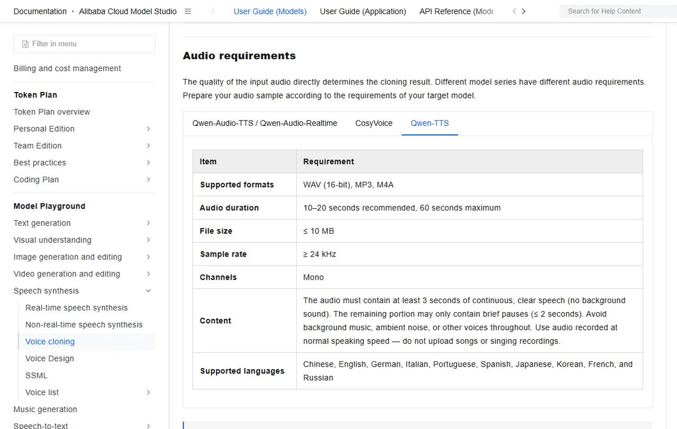Click the 'WAV (16-bit), MP3, M4A' cell
The width and height of the screenshot is (677, 429).
349,185
